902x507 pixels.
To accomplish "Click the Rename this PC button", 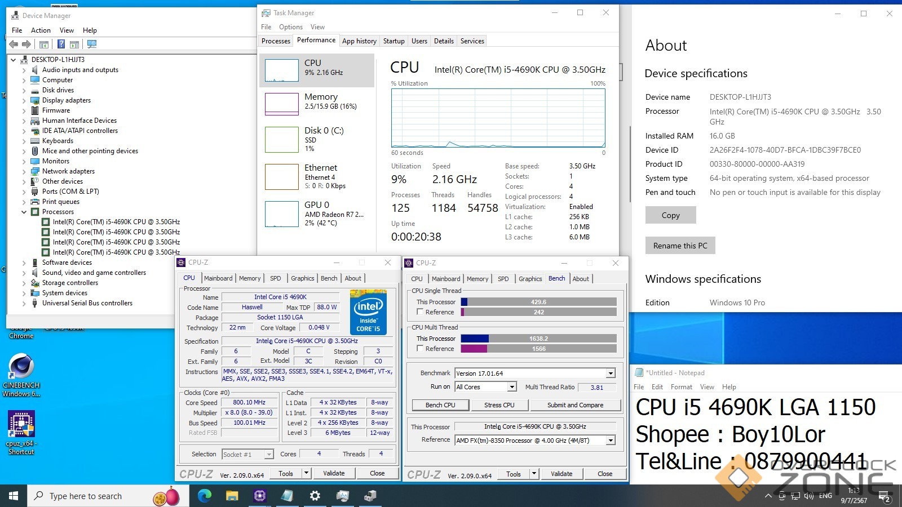I will (680, 246).
